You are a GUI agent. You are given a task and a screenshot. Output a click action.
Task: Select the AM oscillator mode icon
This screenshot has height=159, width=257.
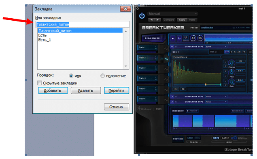coord(239,52)
